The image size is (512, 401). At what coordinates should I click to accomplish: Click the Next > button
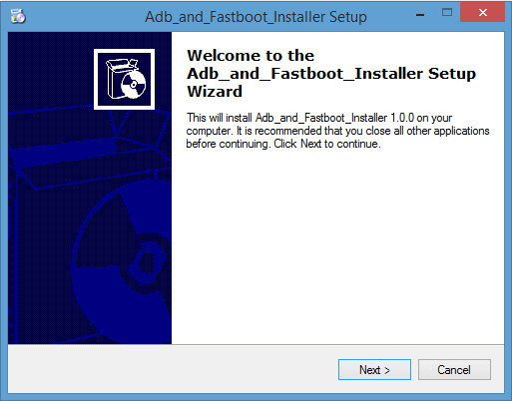(x=374, y=369)
